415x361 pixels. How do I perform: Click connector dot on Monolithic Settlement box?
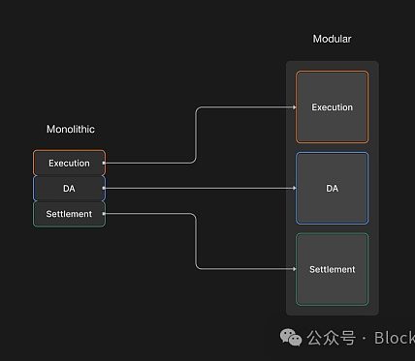point(104,213)
